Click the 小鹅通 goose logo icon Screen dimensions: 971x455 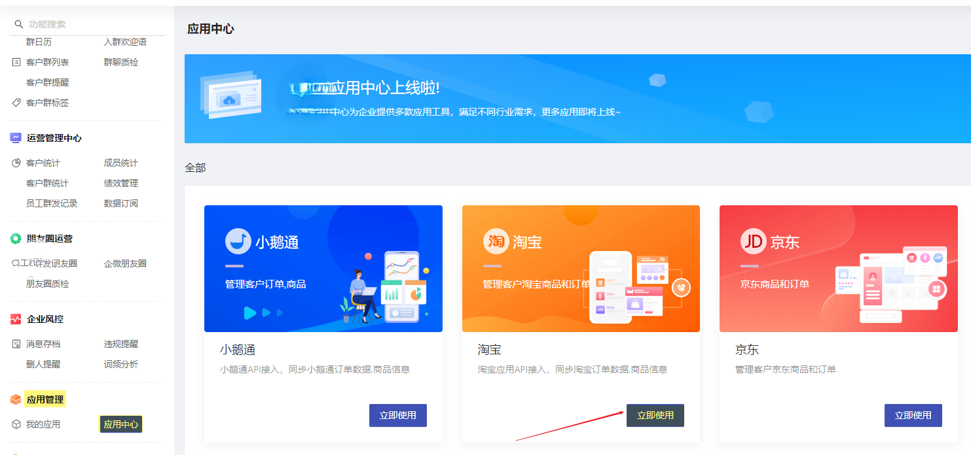coord(238,241)
